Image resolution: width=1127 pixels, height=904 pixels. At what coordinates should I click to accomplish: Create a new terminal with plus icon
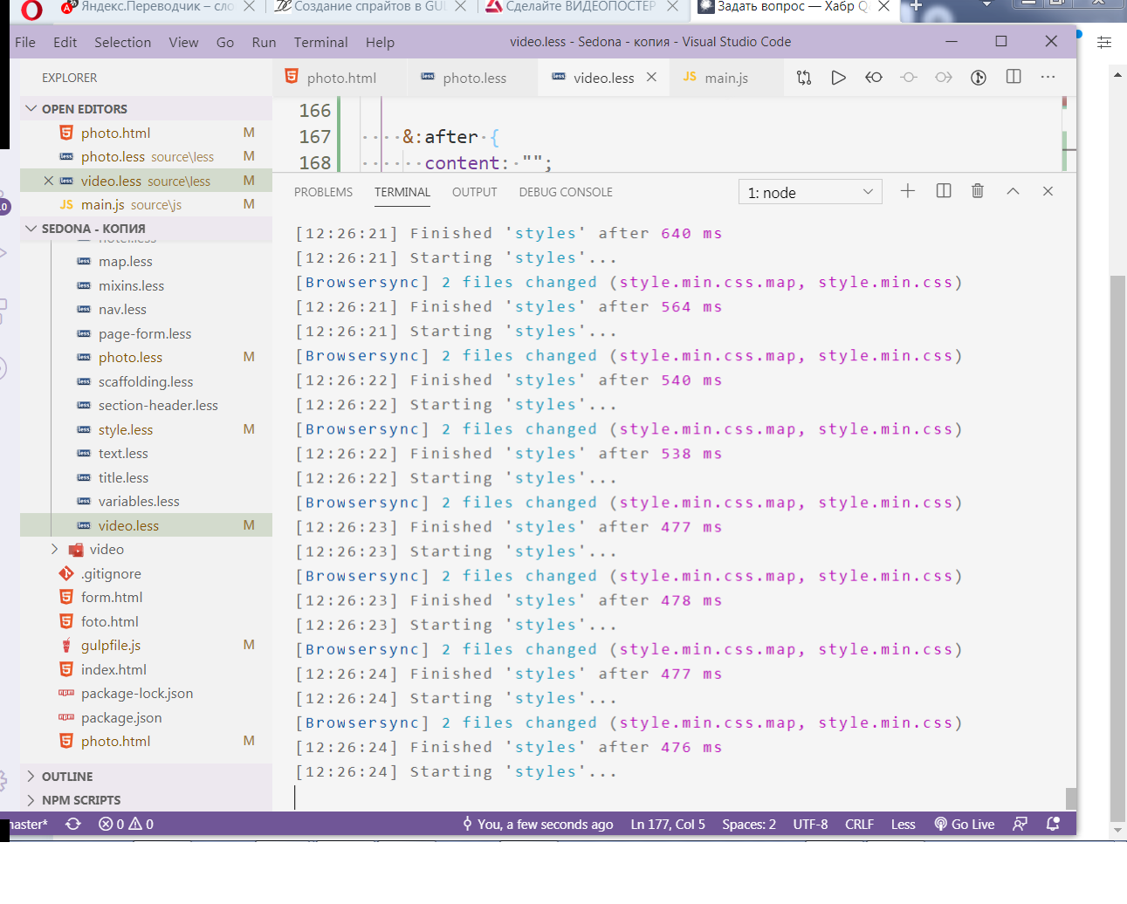(908, 191)
